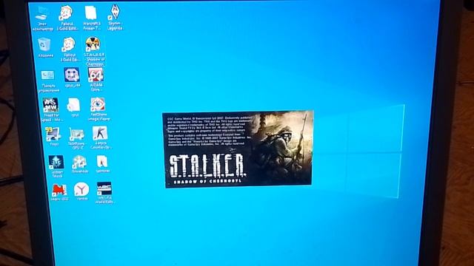Select the snowflake-shaped shortcut icon

(x=79, y=164)
